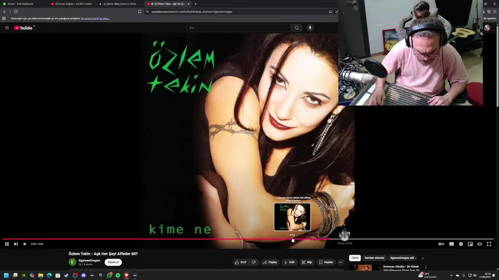Pause the playing video

point(7,244)
